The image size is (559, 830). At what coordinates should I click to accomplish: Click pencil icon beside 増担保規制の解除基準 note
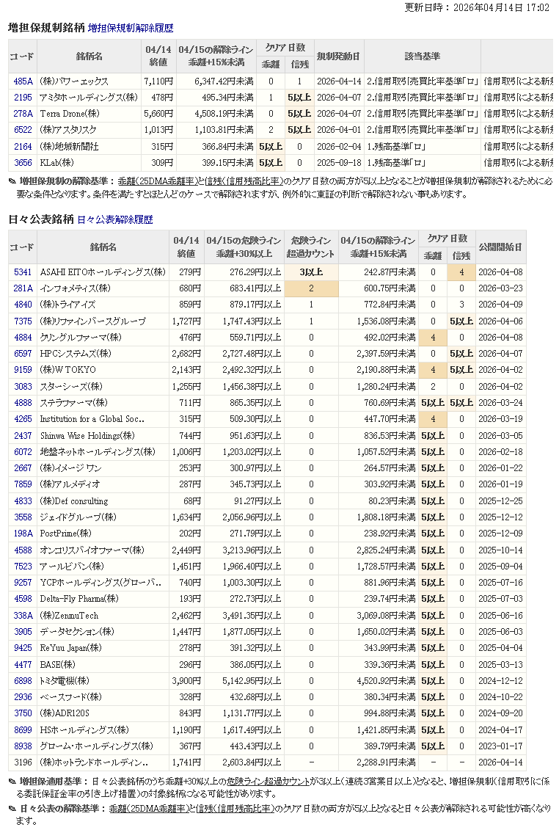(12, 181)
